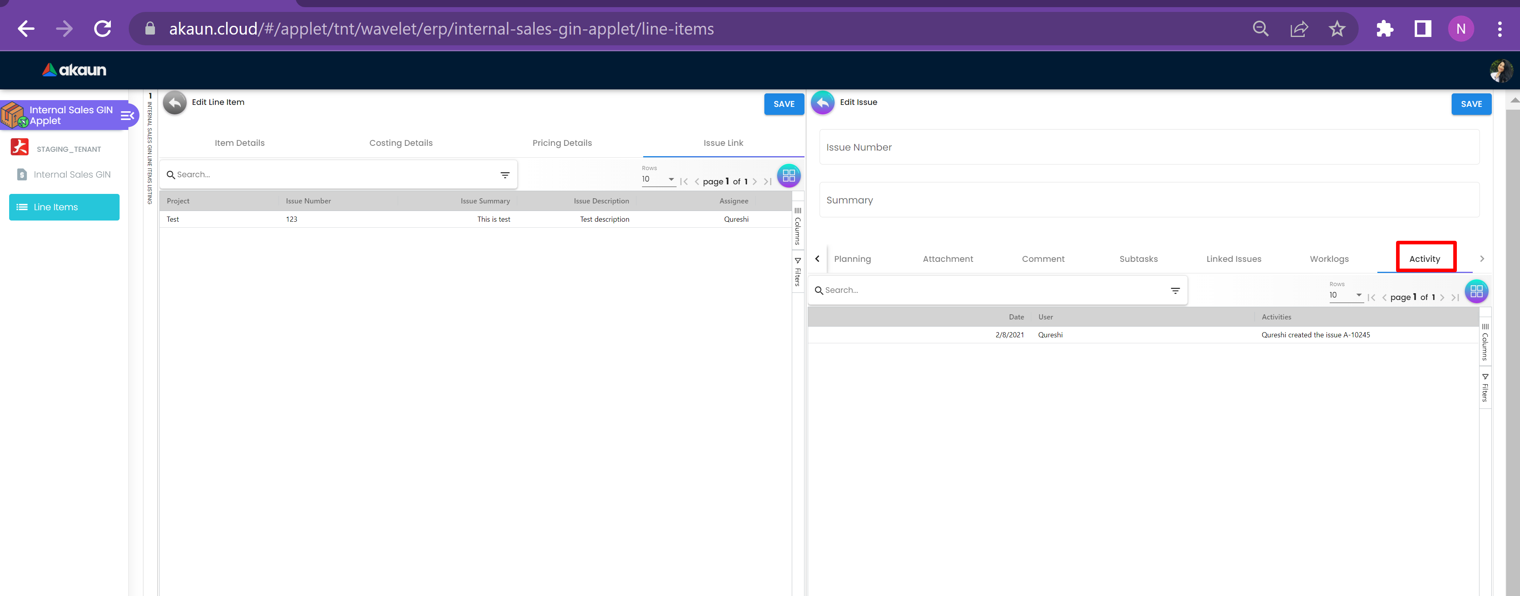Open the Issue Link Rows dropdown
Image resolution: width=1520 pixels, height=596 pixels.
click(658, 179)
